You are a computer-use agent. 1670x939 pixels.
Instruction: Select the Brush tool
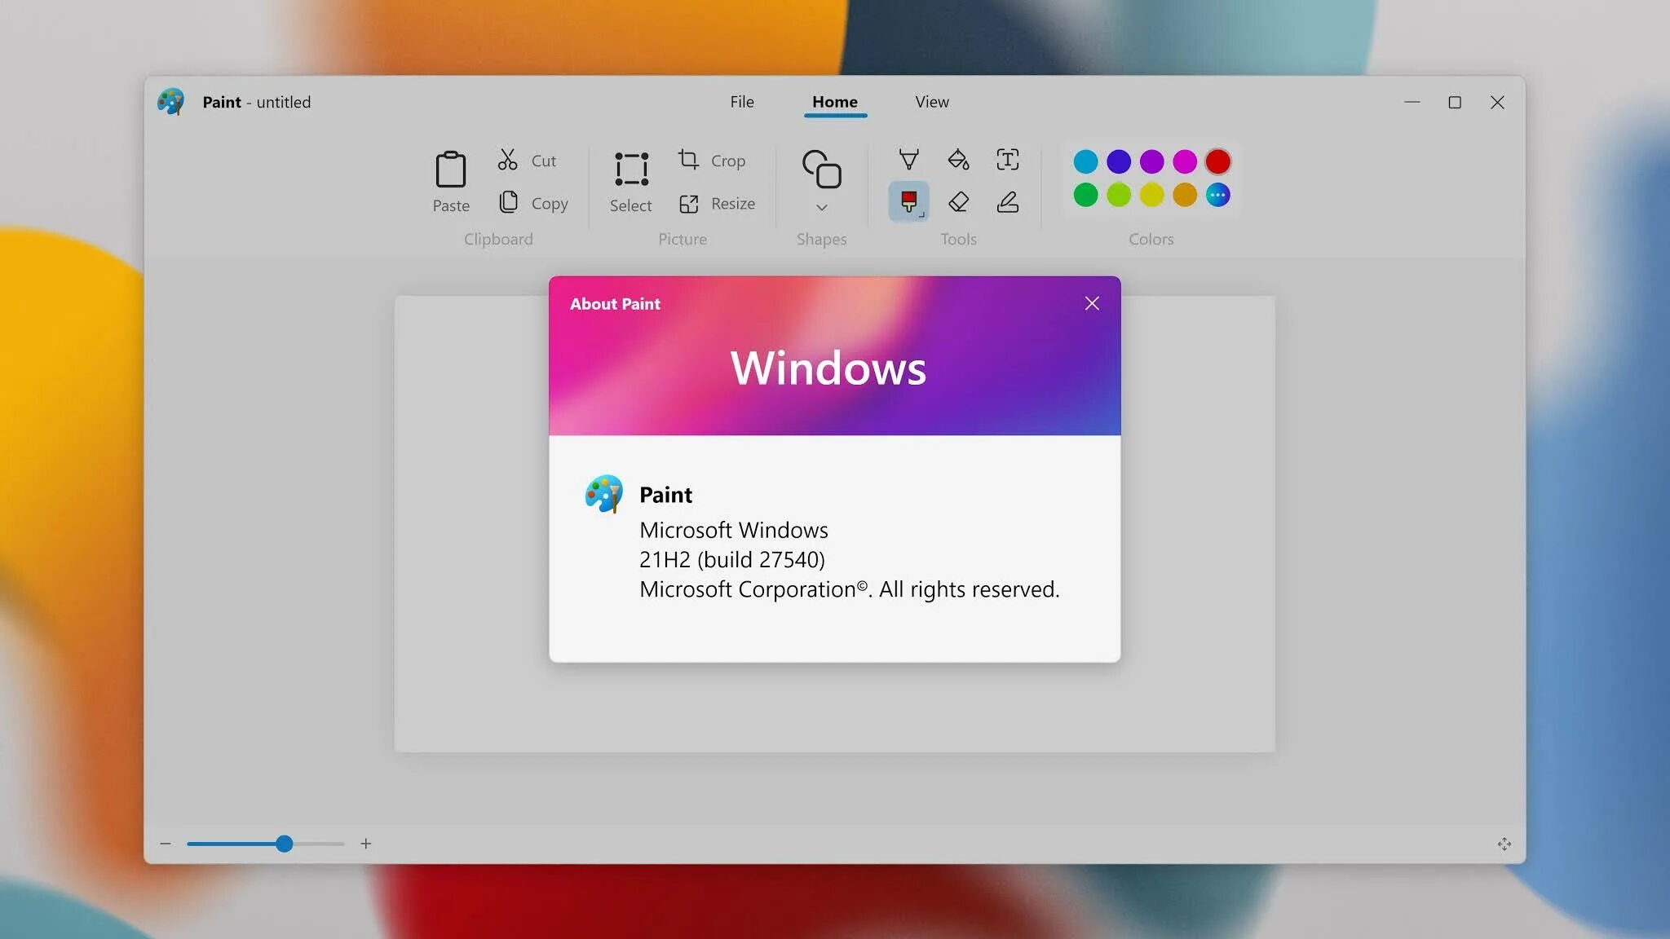click(908, 201)
